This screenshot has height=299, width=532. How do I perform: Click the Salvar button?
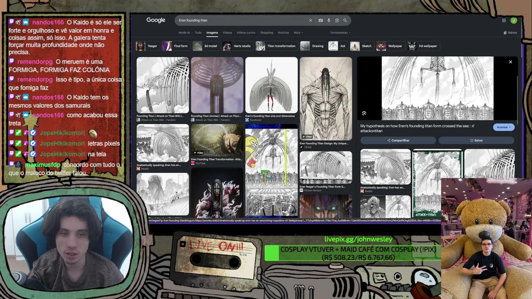click(x=476, y=140)
